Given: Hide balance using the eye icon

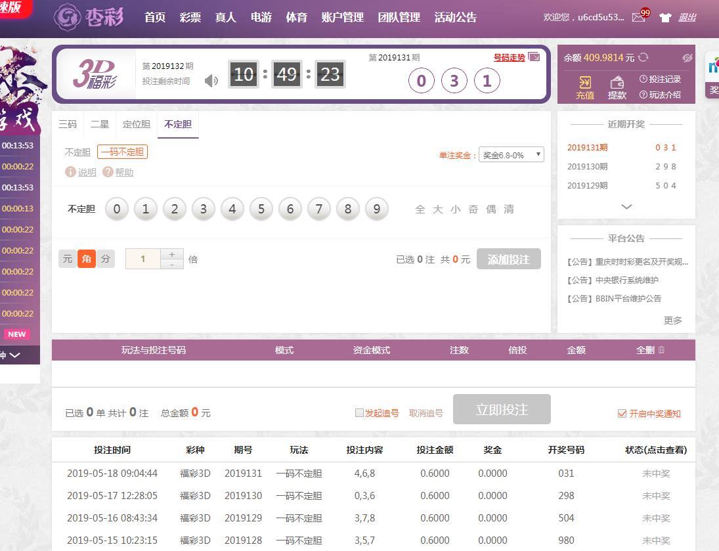Looking at the screenshot, I should [687, 58].
